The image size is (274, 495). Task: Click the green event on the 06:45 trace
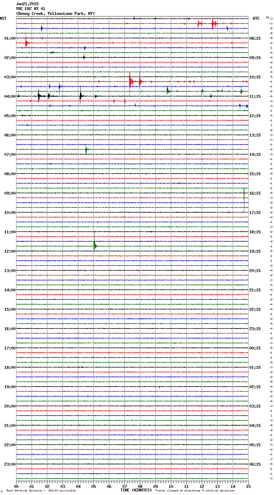(x=86, y=149)
